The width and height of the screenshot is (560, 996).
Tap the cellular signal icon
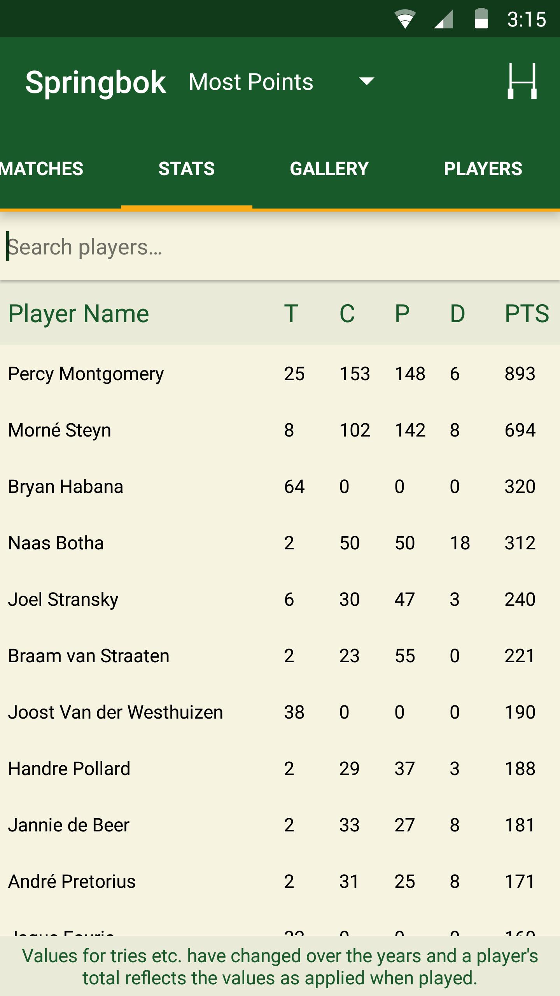pyautogui.click(x=443, y=19)
